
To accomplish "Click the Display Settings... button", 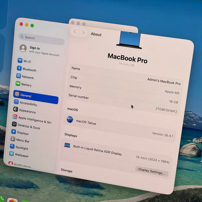I will pyautogui.click(x=151, y=171).
